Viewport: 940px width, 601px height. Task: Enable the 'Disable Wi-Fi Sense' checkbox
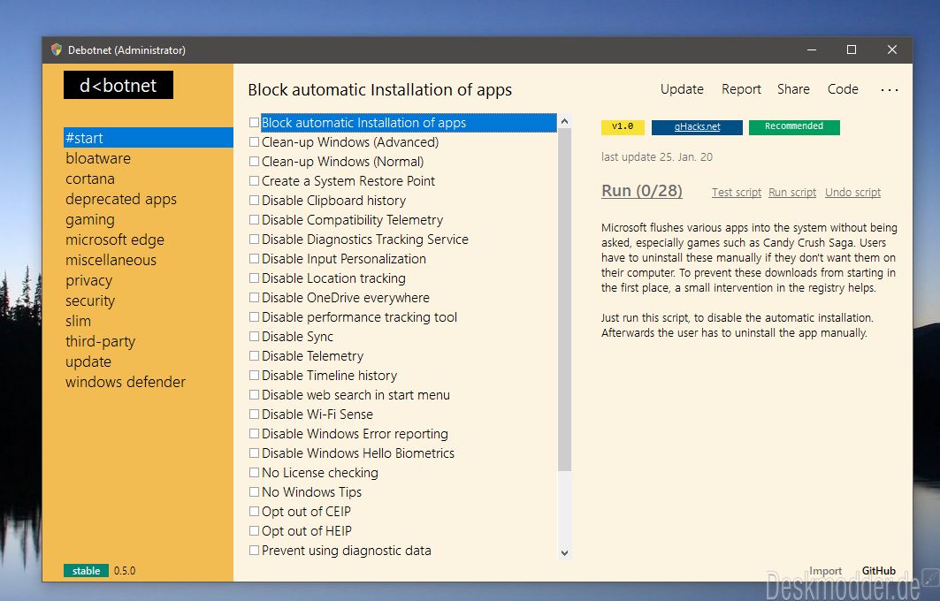[x=254, y=415]
